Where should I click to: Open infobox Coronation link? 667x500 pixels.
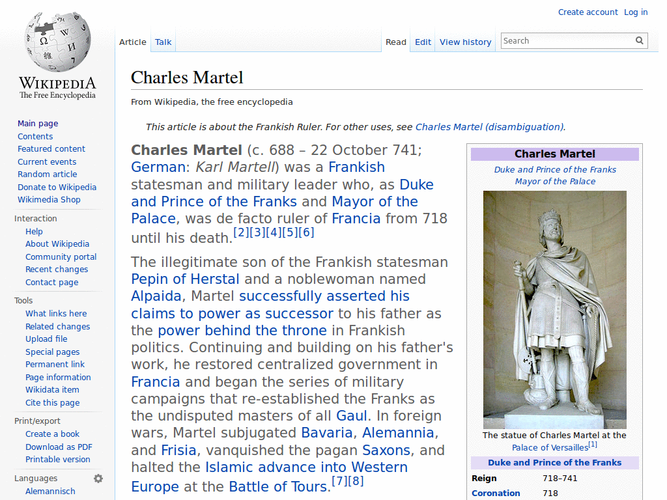[x=496, y=493]
